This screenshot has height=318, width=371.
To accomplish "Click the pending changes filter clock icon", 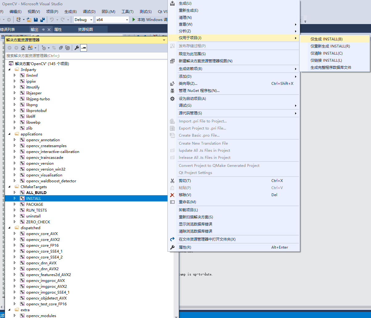I will 44,48.
